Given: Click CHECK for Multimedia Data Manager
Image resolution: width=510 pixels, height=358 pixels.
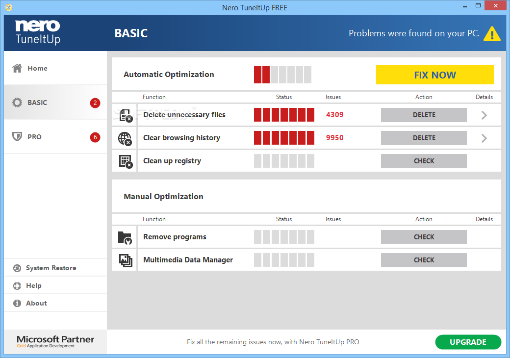Looking at the screenshot, I should tap(424, 260).
